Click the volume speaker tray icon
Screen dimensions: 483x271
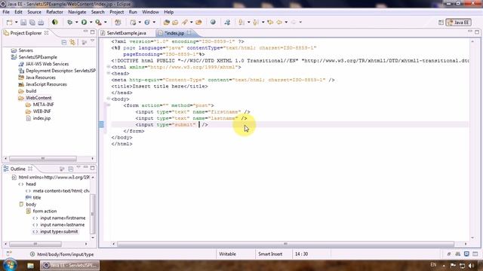pyautogui.click(x=471, y=266)
